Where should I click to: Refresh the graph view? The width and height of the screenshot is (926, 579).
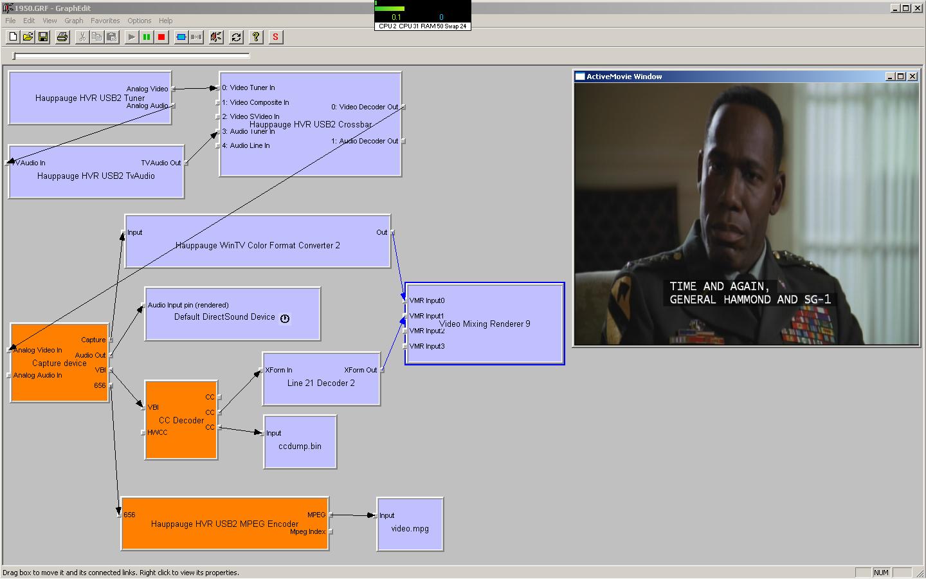tap(236, 37)
